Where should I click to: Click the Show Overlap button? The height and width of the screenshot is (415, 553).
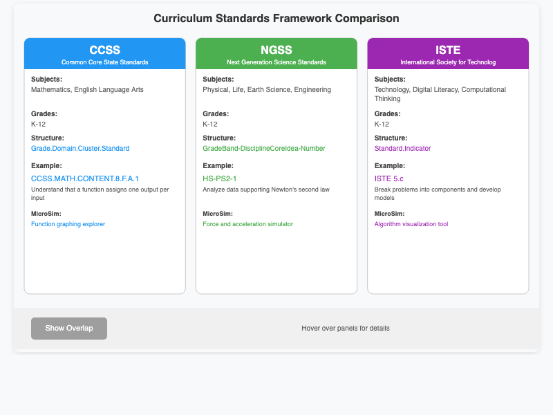pos(68,328)
